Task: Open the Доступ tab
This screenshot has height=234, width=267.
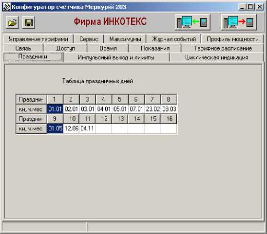Action: (x=66, y=48)
